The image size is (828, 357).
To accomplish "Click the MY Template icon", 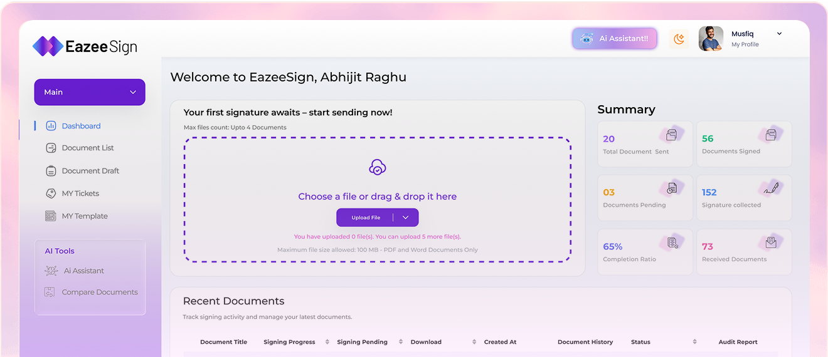I will tap(51, 216).
